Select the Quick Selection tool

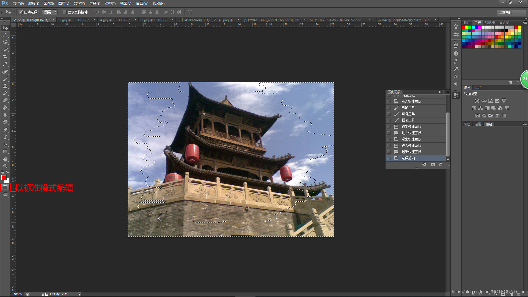(5, 50)
